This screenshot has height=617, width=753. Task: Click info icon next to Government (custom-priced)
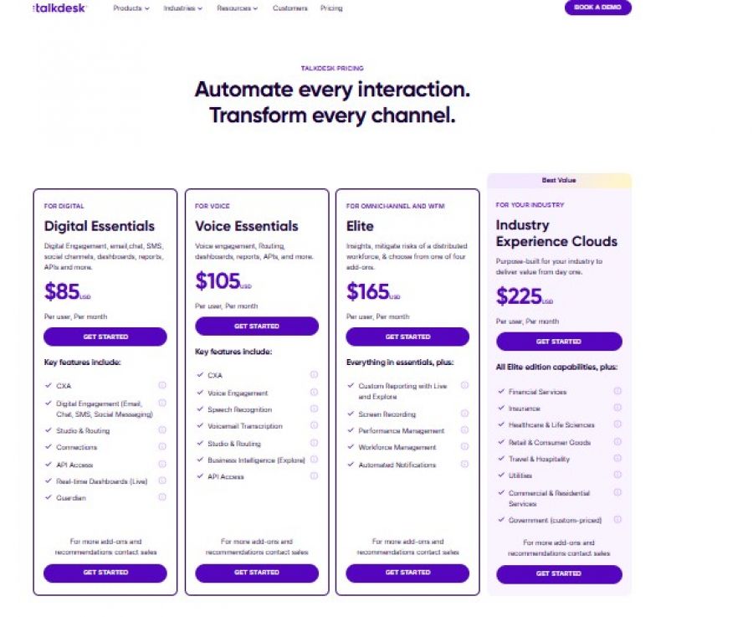coord(615,520)
